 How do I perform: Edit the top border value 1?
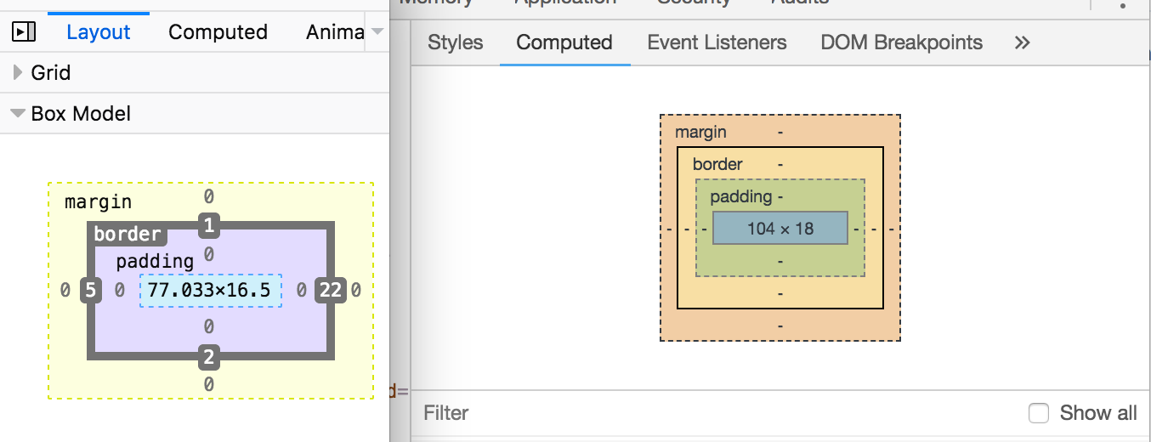[209, 226]
